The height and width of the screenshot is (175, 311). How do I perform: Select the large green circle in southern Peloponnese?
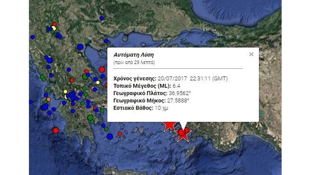(x=90, y=117)
